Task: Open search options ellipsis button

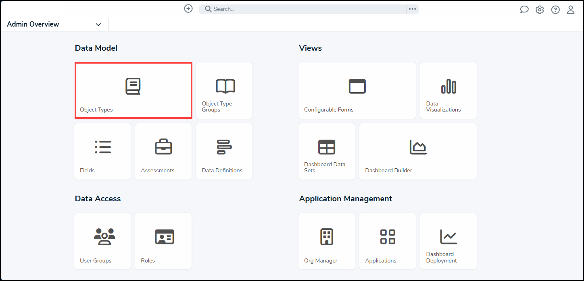Action: (x=412, y=9)
